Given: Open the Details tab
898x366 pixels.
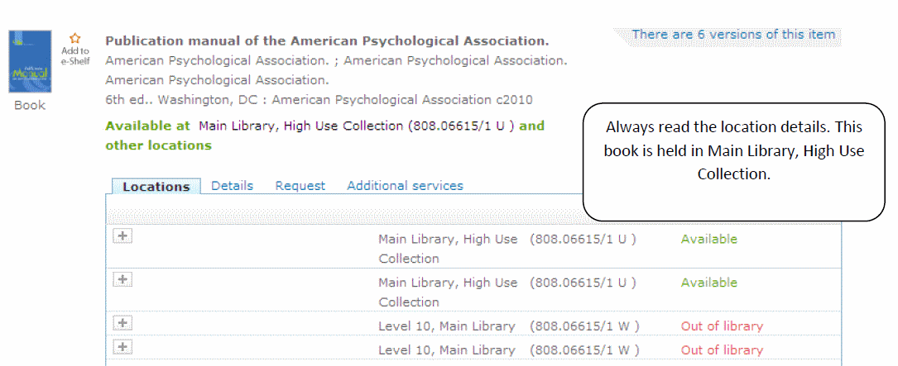Looking at the screenshot, I should [x=232, y=186].
